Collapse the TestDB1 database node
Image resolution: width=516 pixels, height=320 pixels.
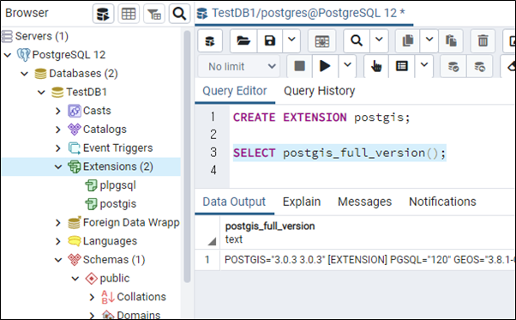pyautogui.click(x=41, y=93)
